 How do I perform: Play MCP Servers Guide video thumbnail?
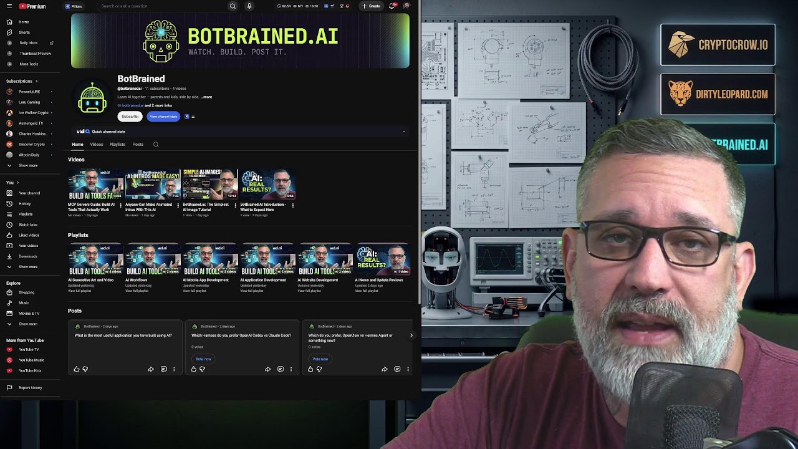[95, 184]
